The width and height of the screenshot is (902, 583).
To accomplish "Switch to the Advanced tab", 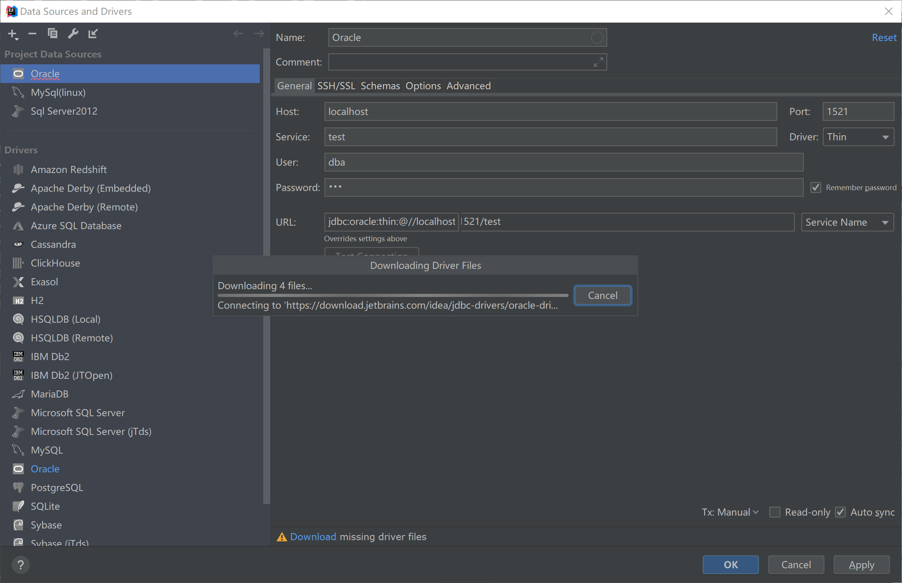I will click(x=468, y=86).
